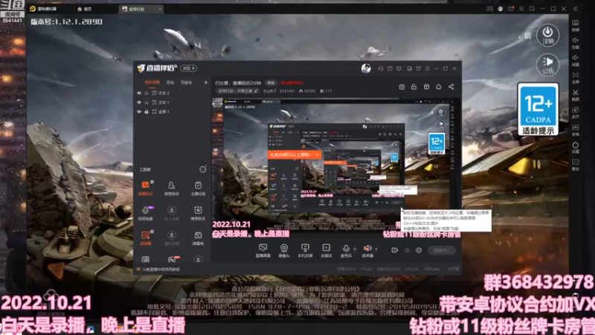
Task: Click the greyed go-live button at bottom right
Action: [x=442, y=250]
